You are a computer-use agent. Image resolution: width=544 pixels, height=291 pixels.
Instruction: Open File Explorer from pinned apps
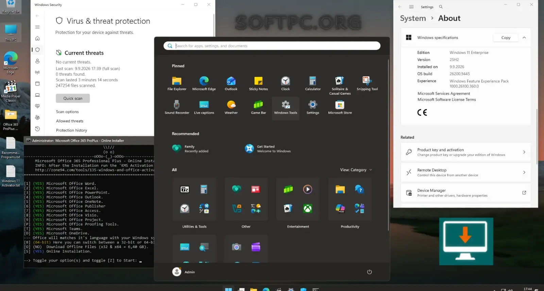click(x=177, y=83)
